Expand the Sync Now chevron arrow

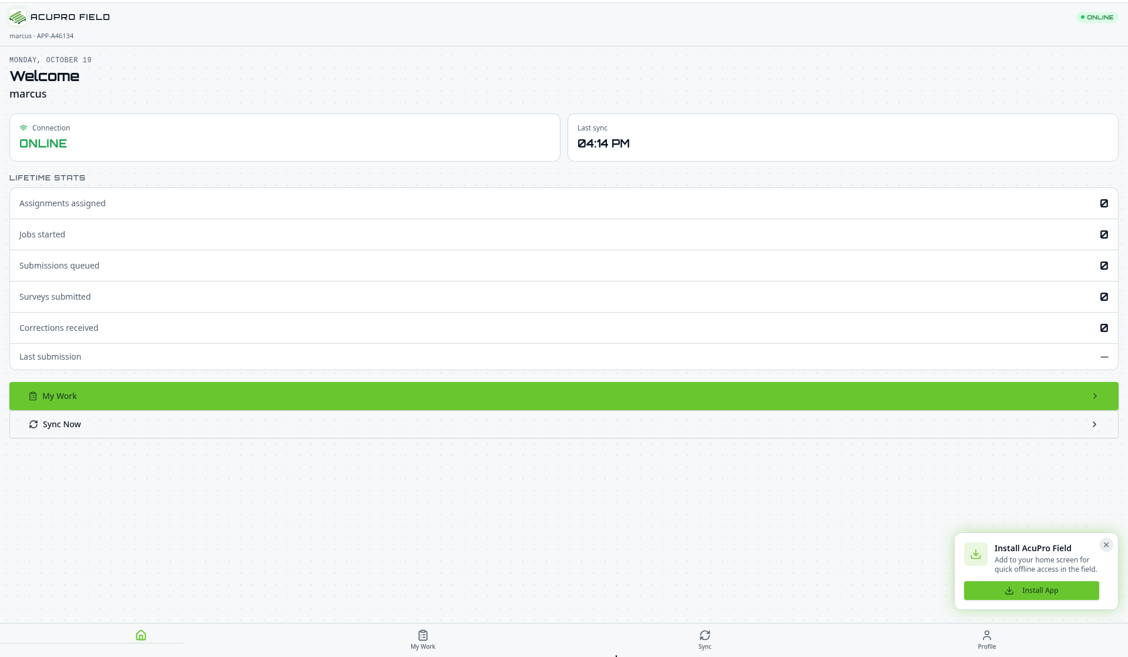[x=1095, y=424]
